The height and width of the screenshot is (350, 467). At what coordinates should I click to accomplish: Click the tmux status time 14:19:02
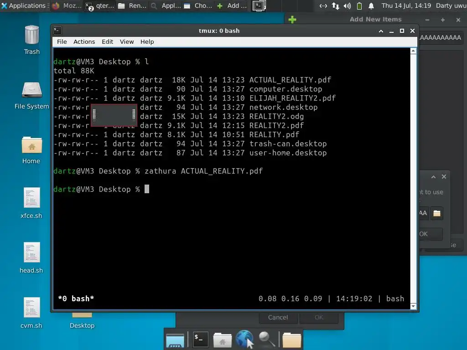[x=354, y=299]
